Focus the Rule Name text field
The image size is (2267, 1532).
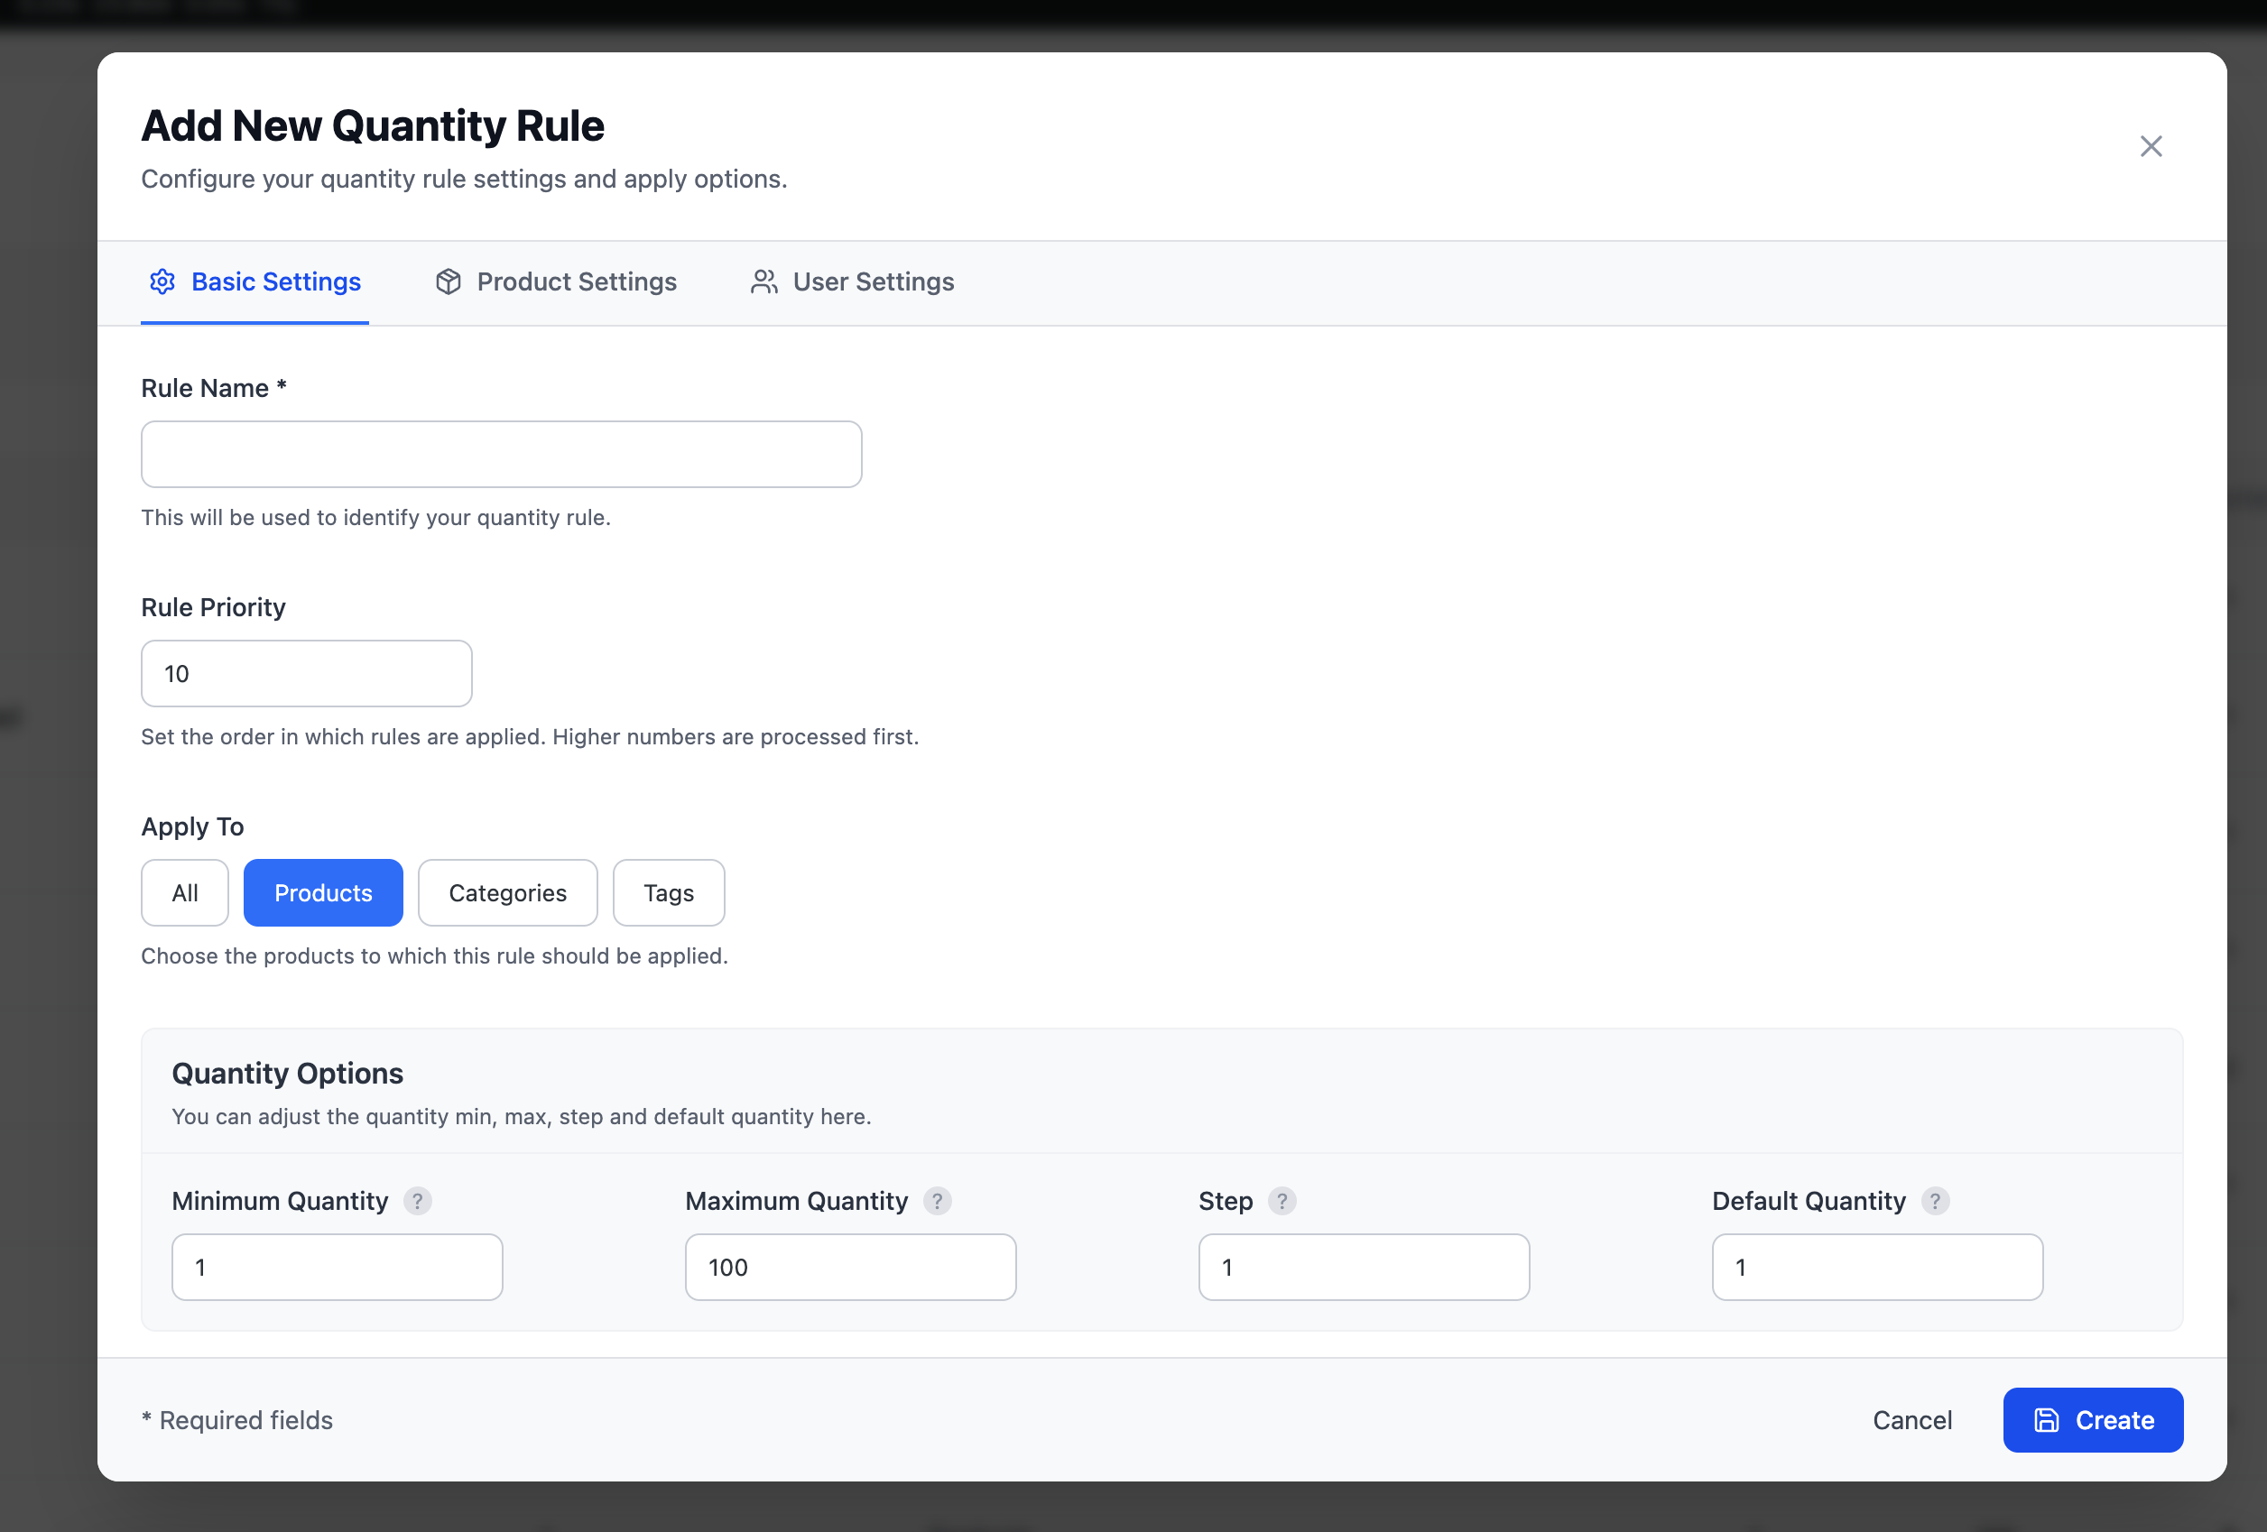(x=502, y=455)
